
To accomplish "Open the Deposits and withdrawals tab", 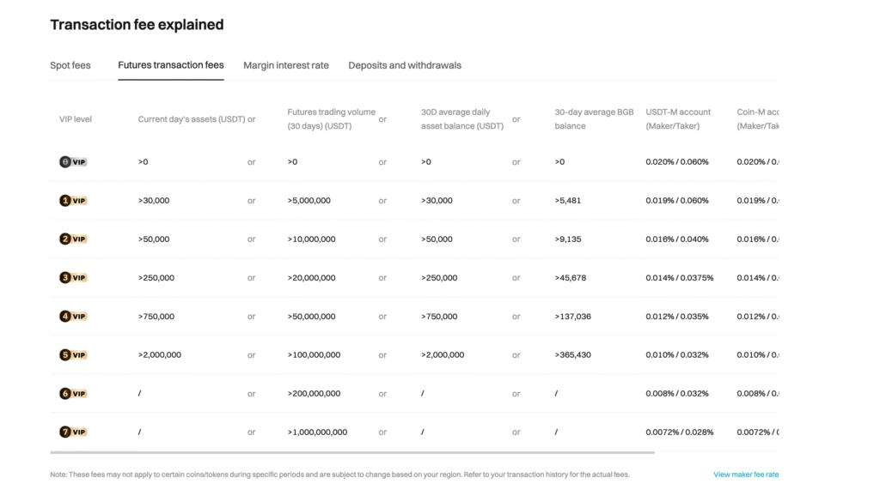I will coord(405,65).
